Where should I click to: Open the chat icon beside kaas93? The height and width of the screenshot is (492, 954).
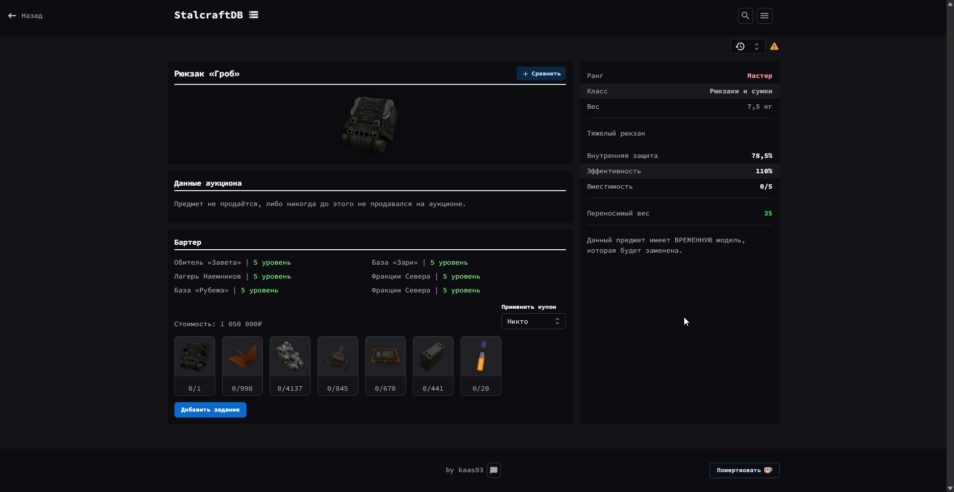click(x=494, y=470)
